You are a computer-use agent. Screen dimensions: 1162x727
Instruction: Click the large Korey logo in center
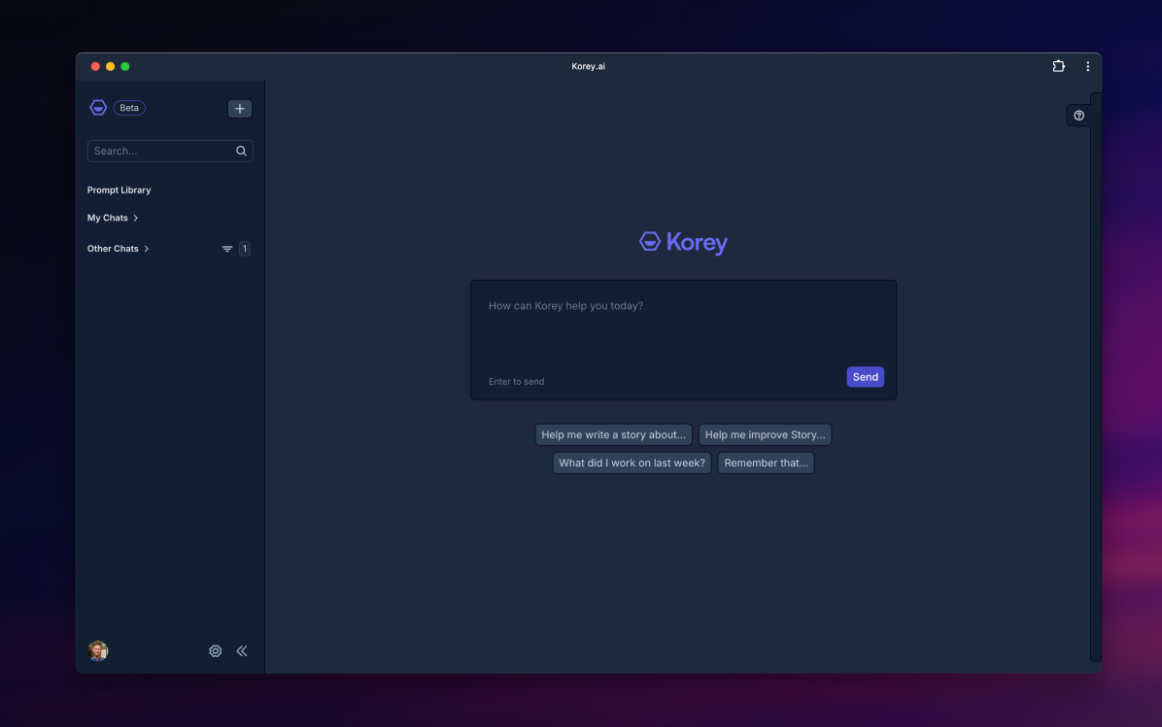[683, 242]
